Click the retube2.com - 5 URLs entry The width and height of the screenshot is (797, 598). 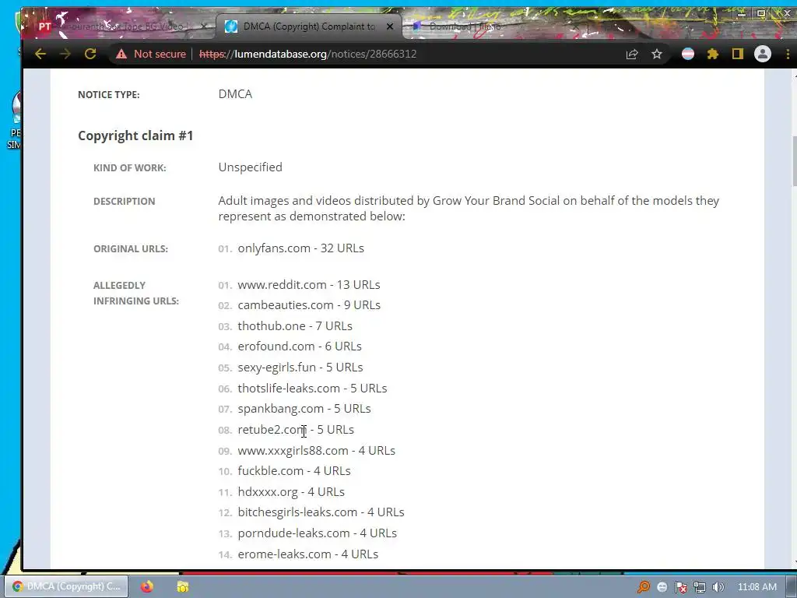coord(296,430)
